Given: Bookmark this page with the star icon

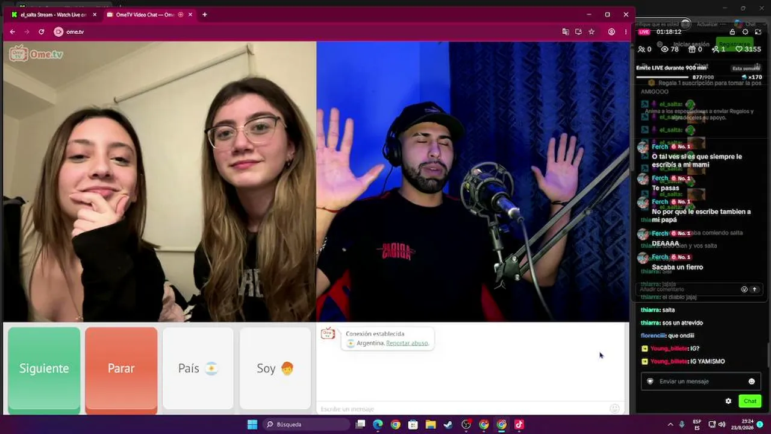Looking at the screenshot, I should [x=592, y=32].
